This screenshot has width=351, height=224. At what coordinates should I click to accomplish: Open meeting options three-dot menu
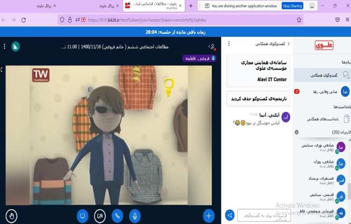pos(5,46)
